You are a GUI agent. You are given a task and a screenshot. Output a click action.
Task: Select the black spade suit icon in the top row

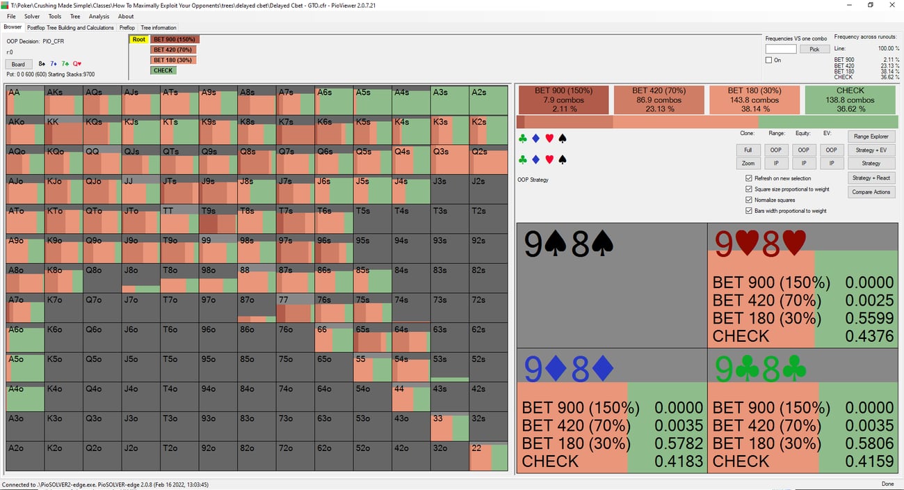[x=563, y=139]
